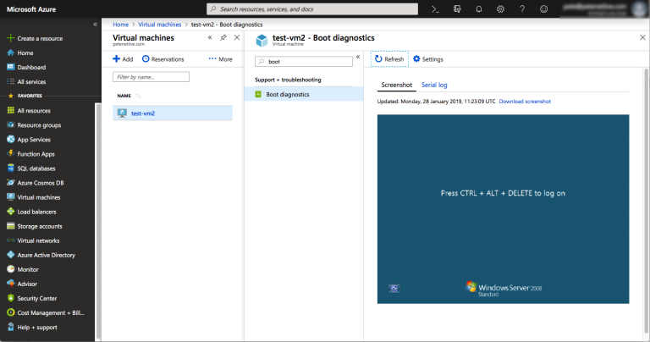Click Home breadcrumb link

121,25
